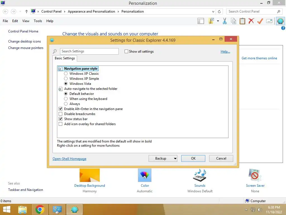Click Taskbar and Navigation link
This screenshot has width=286, height=215.
[25, 190]
